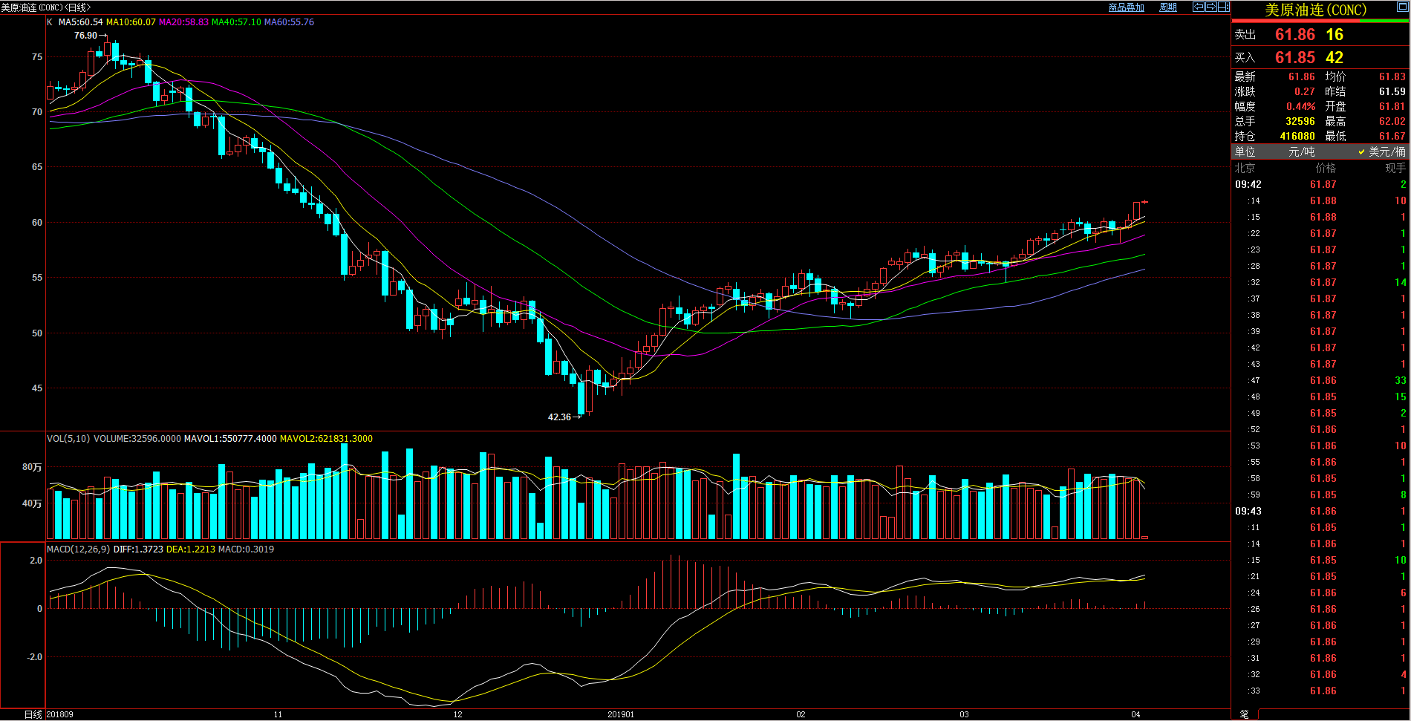Click the 买入 price 61.85
The height and width of the screenshot is (721, 1411).
click(x=1294, y=58)
